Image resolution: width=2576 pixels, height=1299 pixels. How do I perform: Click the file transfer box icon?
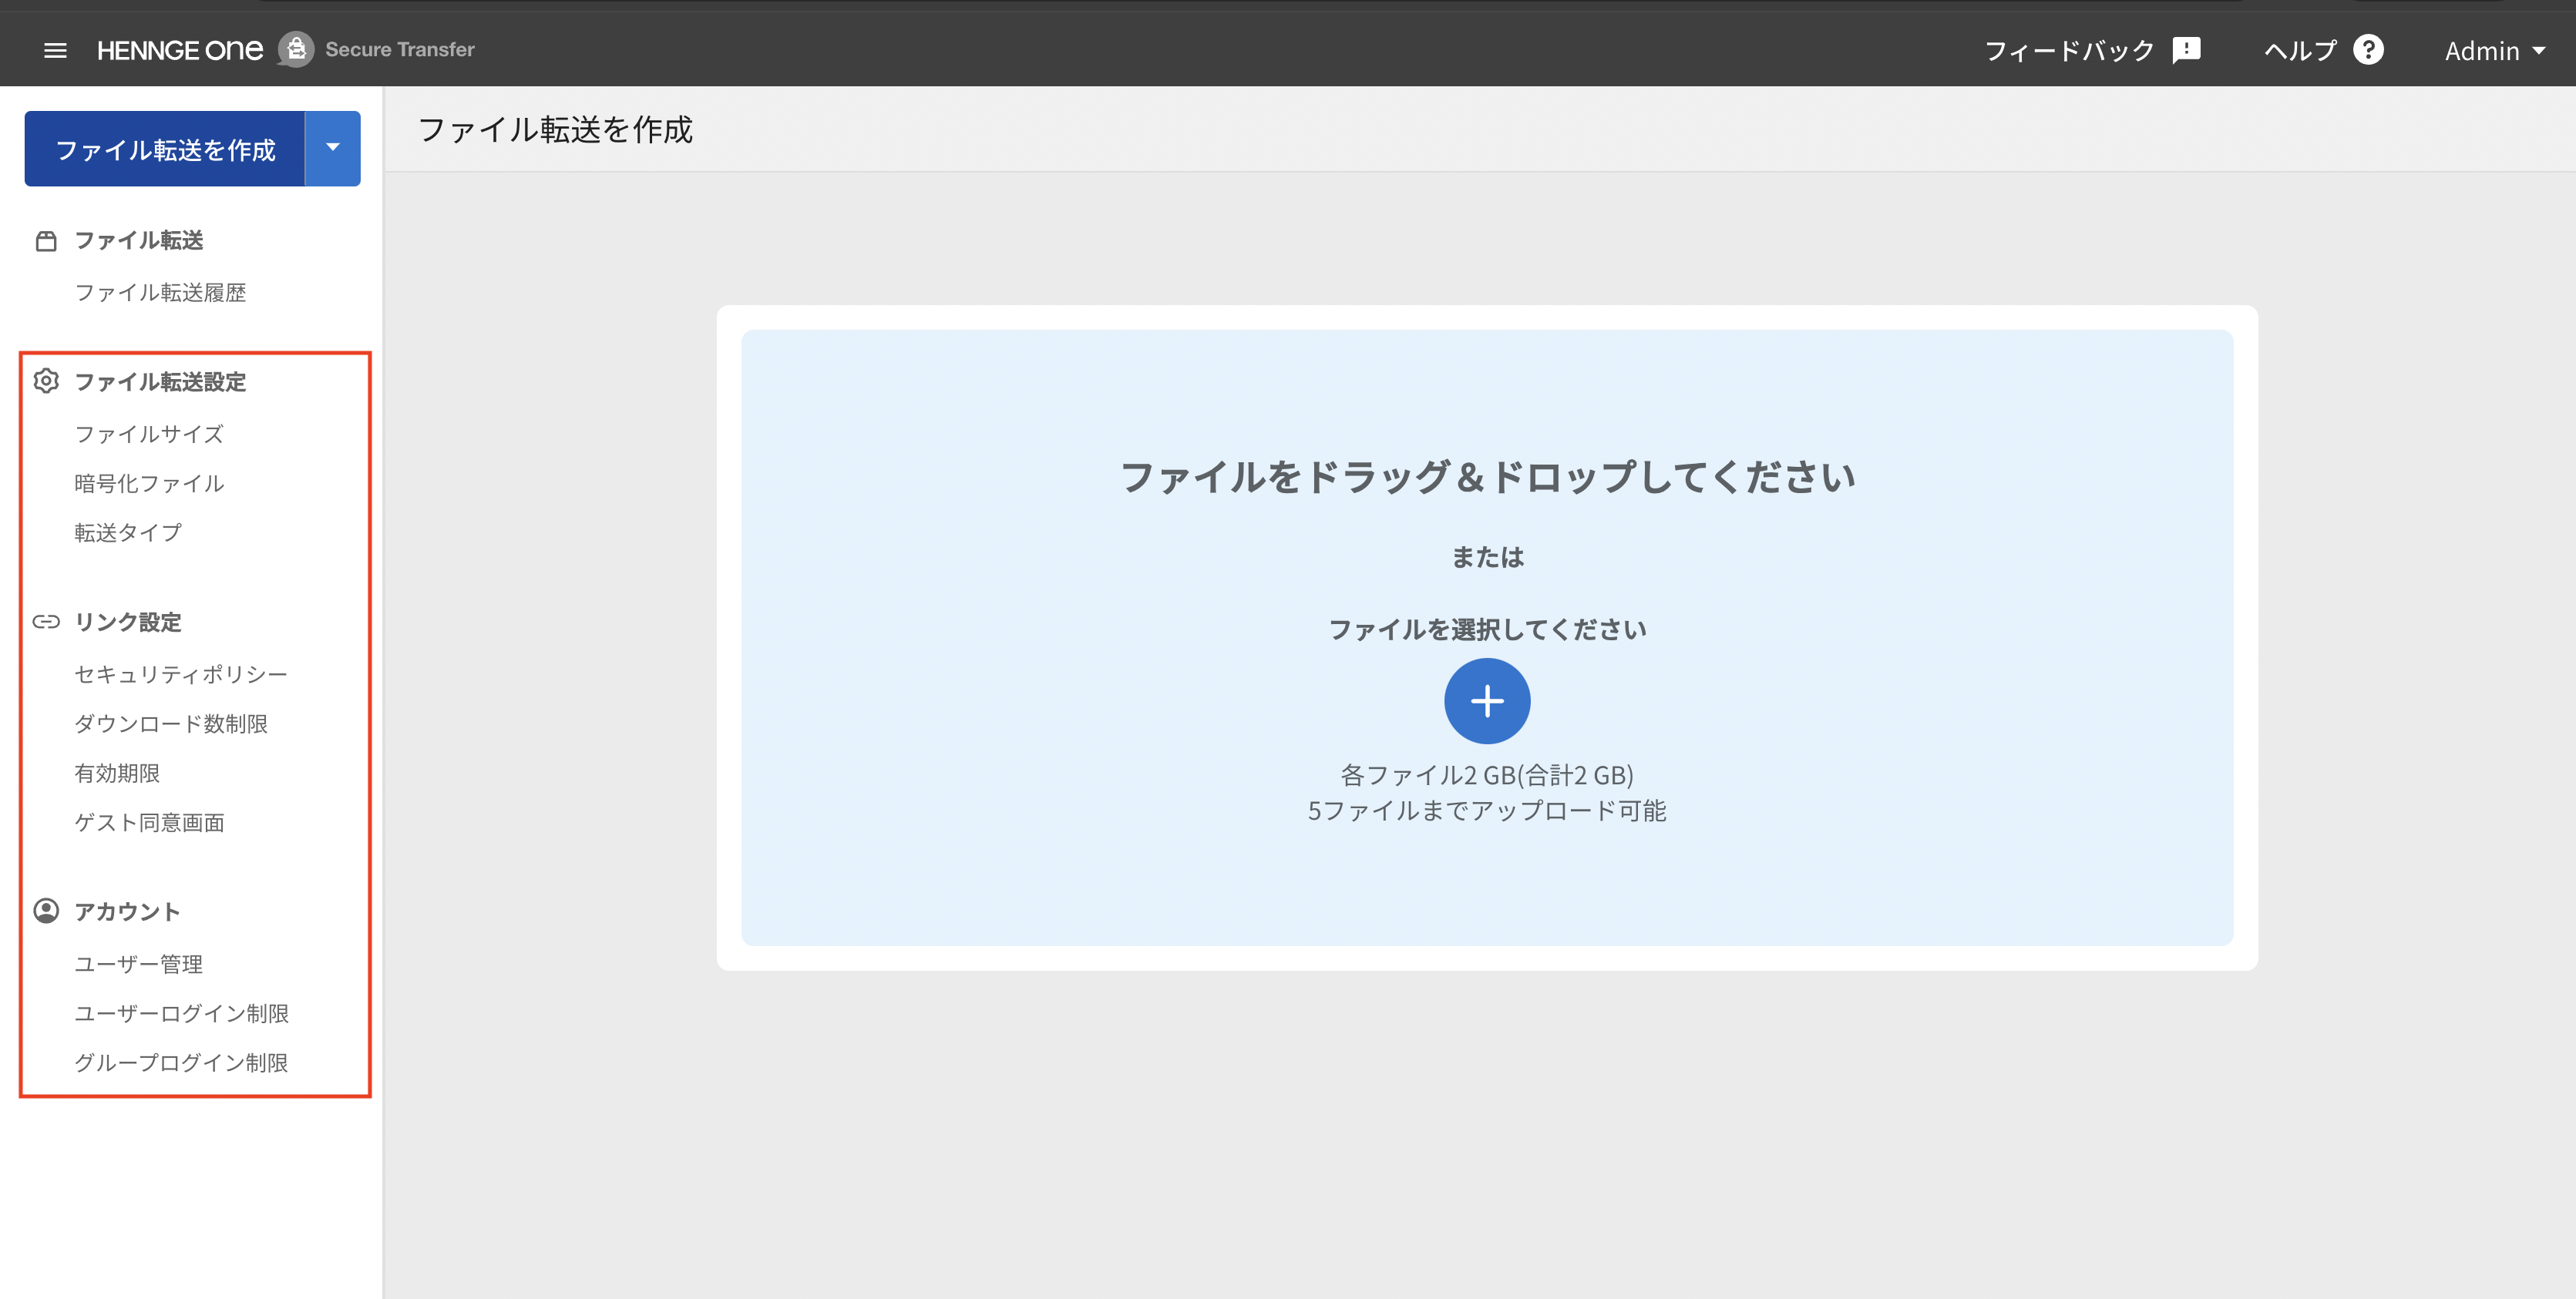coord(46,241)
